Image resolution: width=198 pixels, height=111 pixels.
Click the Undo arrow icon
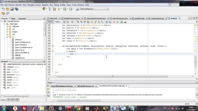tap(3, 13)
